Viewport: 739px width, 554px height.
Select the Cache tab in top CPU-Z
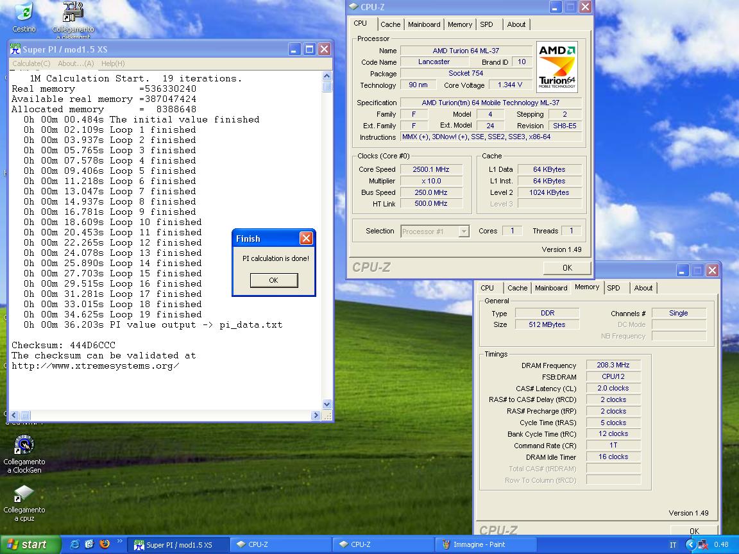pyautogui.click(x=390, y=24)
